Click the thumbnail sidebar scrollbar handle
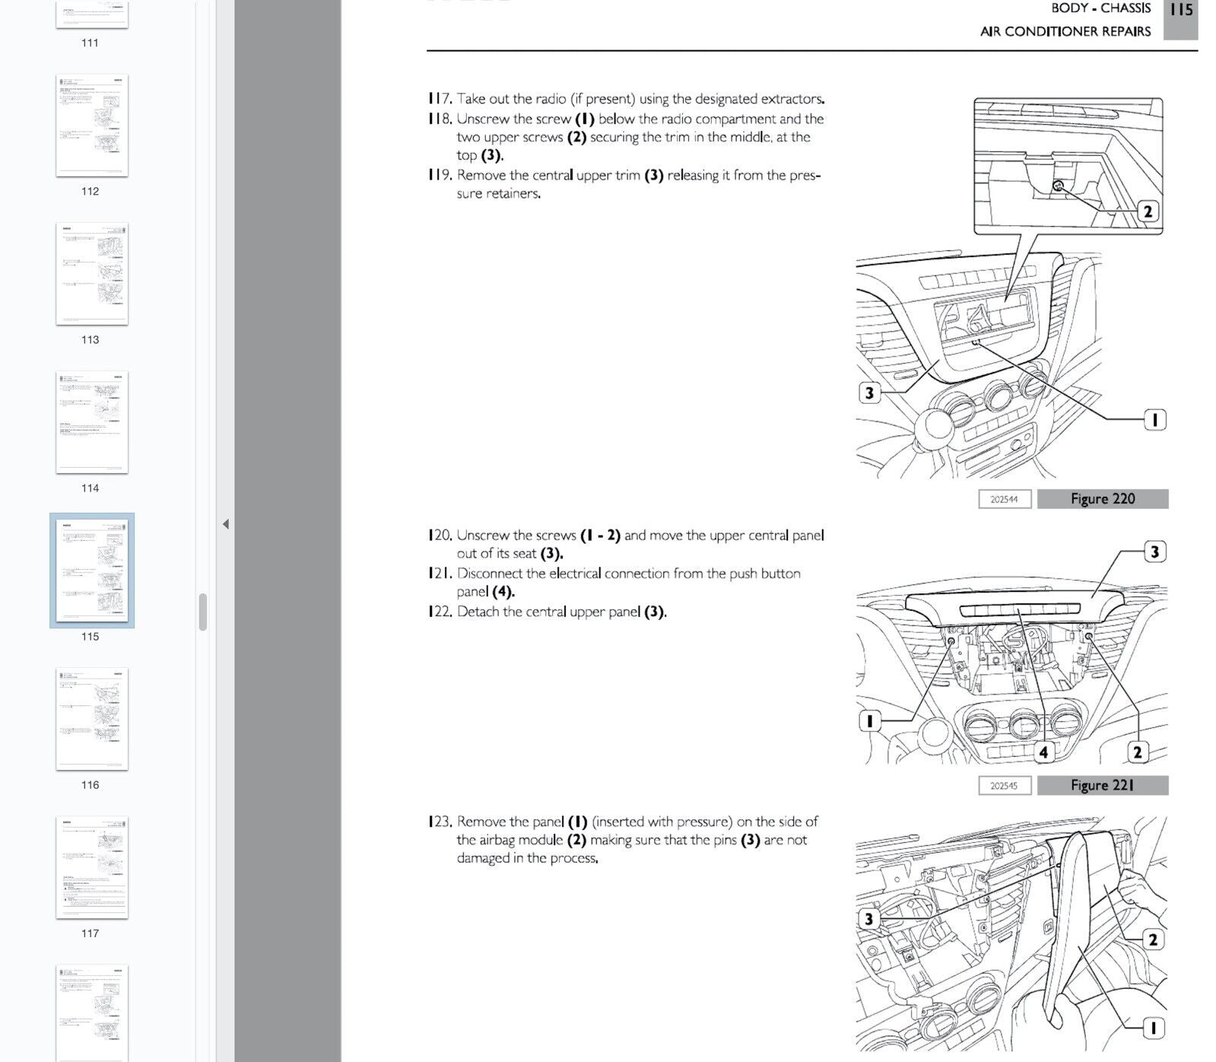The width and height of the screenshot is (1216, 1062). (203, 612)
